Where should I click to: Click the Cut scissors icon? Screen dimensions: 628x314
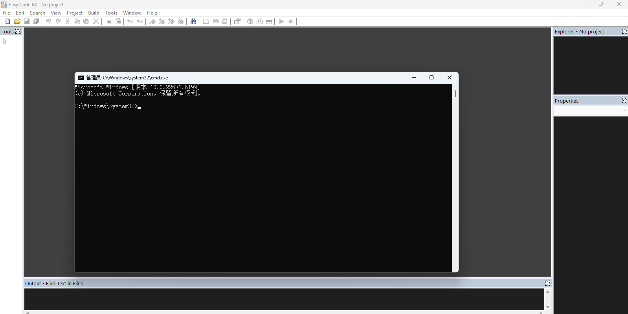pyautogui.click(x=68, y=21)
